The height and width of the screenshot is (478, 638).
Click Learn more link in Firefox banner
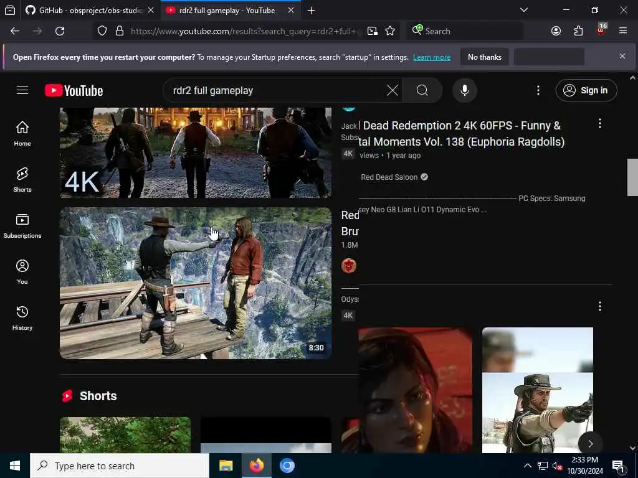pos(432,57)
